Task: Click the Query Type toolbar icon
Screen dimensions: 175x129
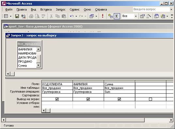Action: 92,16
